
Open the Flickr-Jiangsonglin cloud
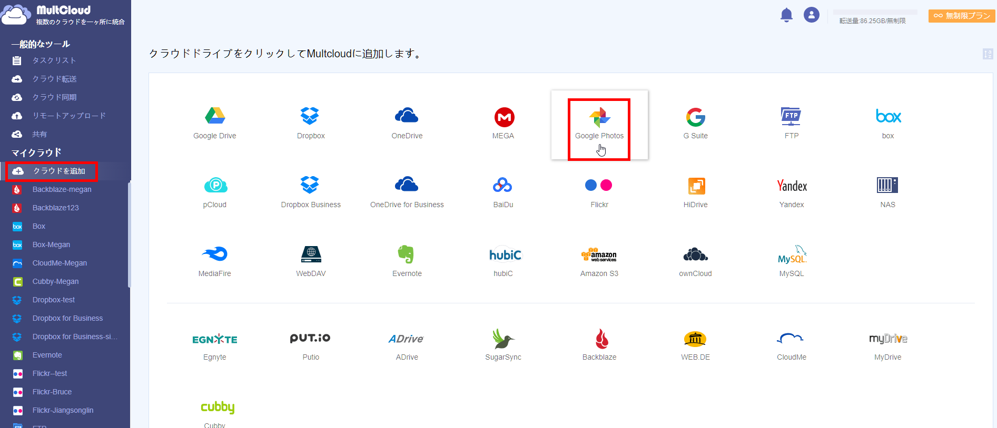click(x=64, y=410)
